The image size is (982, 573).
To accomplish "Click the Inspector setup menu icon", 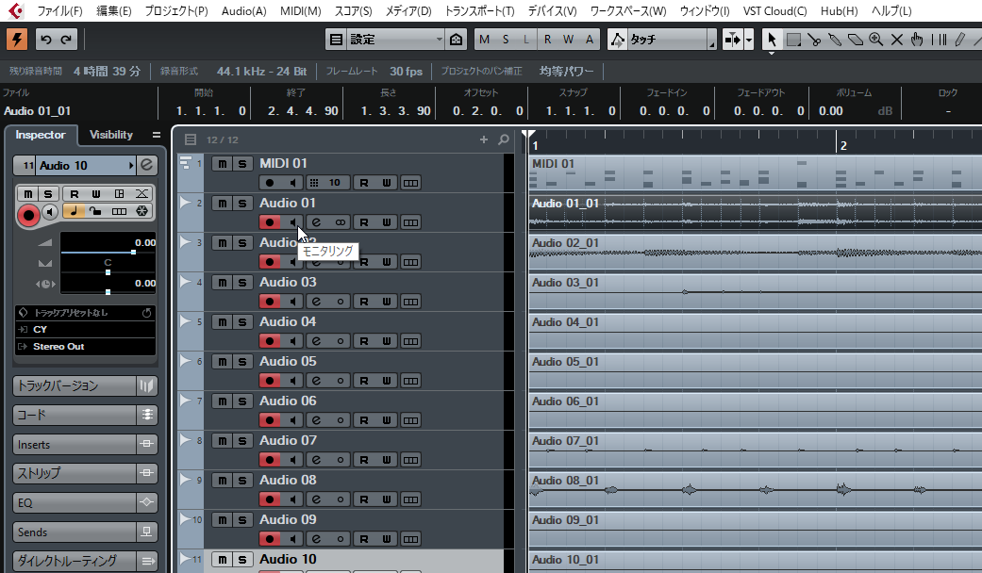I will pyautogui.click(x=157, y=135).
